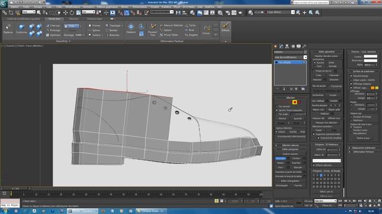Activate the Select and Move tool
The image size is (382, 214).
65,12
